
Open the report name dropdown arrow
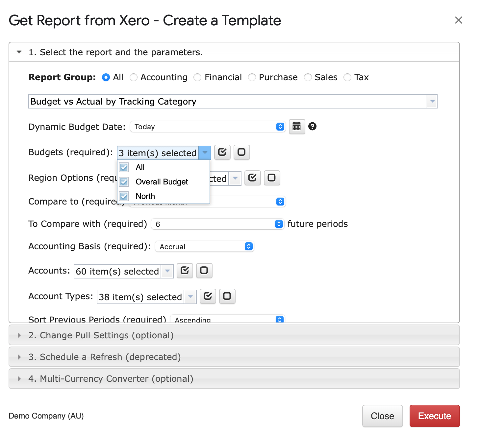[x=432, y=101]
